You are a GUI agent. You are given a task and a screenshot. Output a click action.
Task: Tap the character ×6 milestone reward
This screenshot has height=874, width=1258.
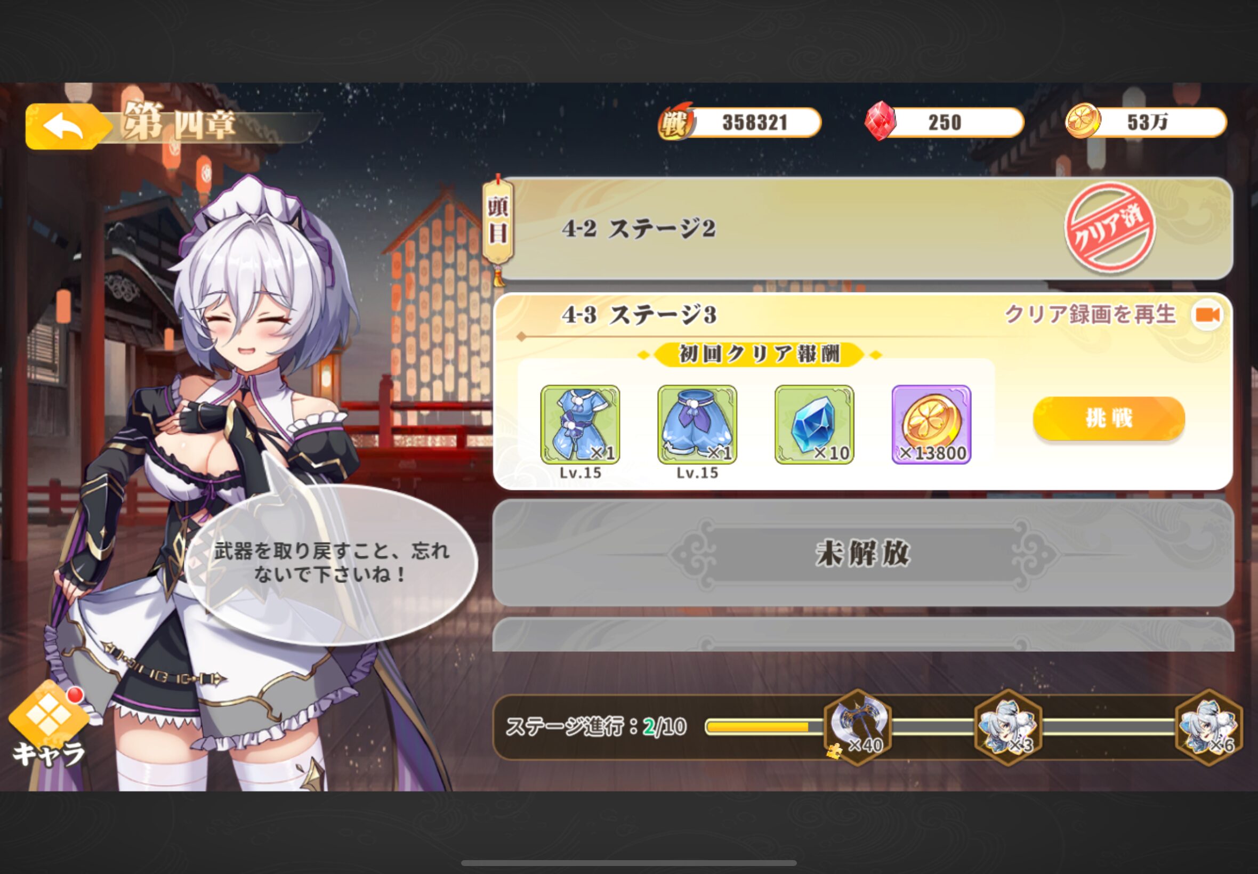[x=1209, y=727]
